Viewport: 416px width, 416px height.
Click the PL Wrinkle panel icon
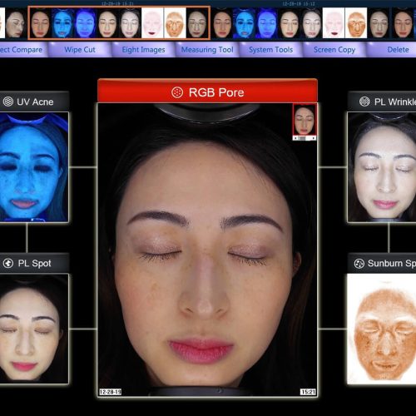coord(364,102)
